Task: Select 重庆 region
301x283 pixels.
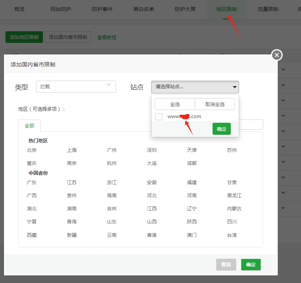Action: click(x=32, y=163)
